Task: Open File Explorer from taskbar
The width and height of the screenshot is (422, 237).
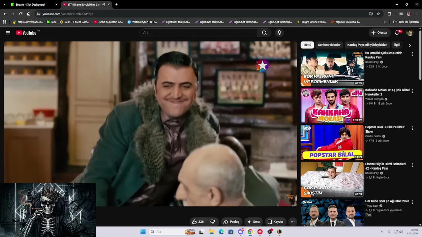Action: click(x=212, y=232)
